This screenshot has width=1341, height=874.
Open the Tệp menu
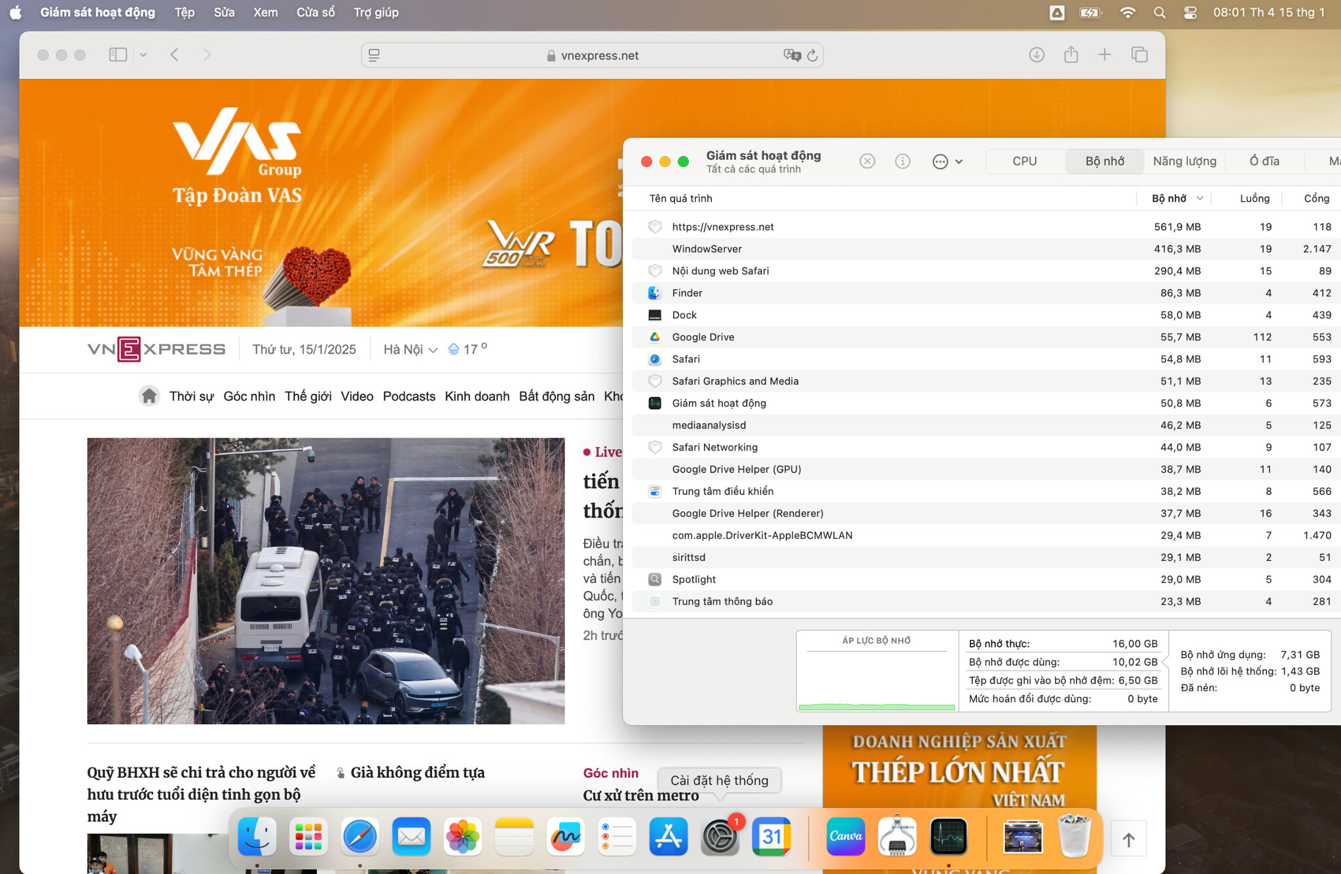pyautogui.click(x=185, y=12)
